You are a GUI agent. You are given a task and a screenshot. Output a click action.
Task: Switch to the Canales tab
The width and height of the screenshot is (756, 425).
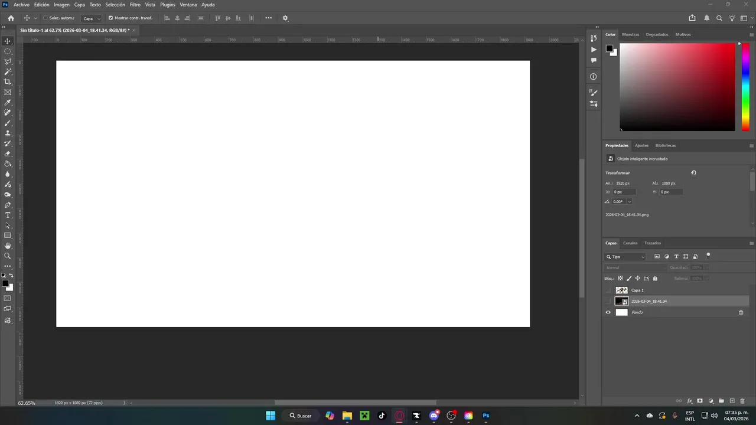[x=630, y=243]
